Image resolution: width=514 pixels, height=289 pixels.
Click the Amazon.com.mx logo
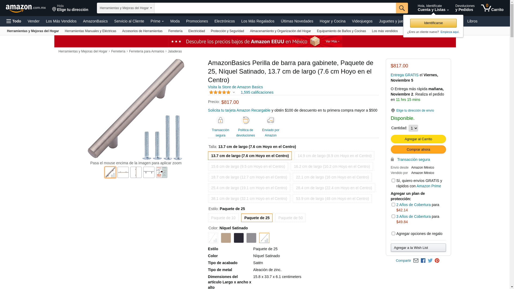(26, 8)
